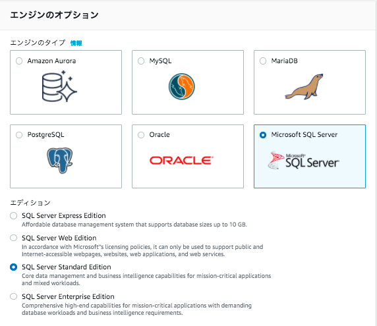This screenshot has width=377, height=326.
Task: Select the MySQL radio button
Action: (141, 61)
